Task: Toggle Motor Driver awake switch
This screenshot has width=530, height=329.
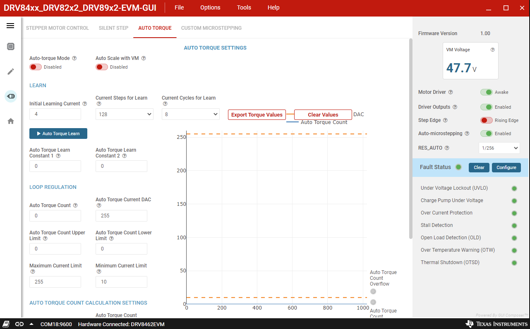Action: (x=486, y=92)
